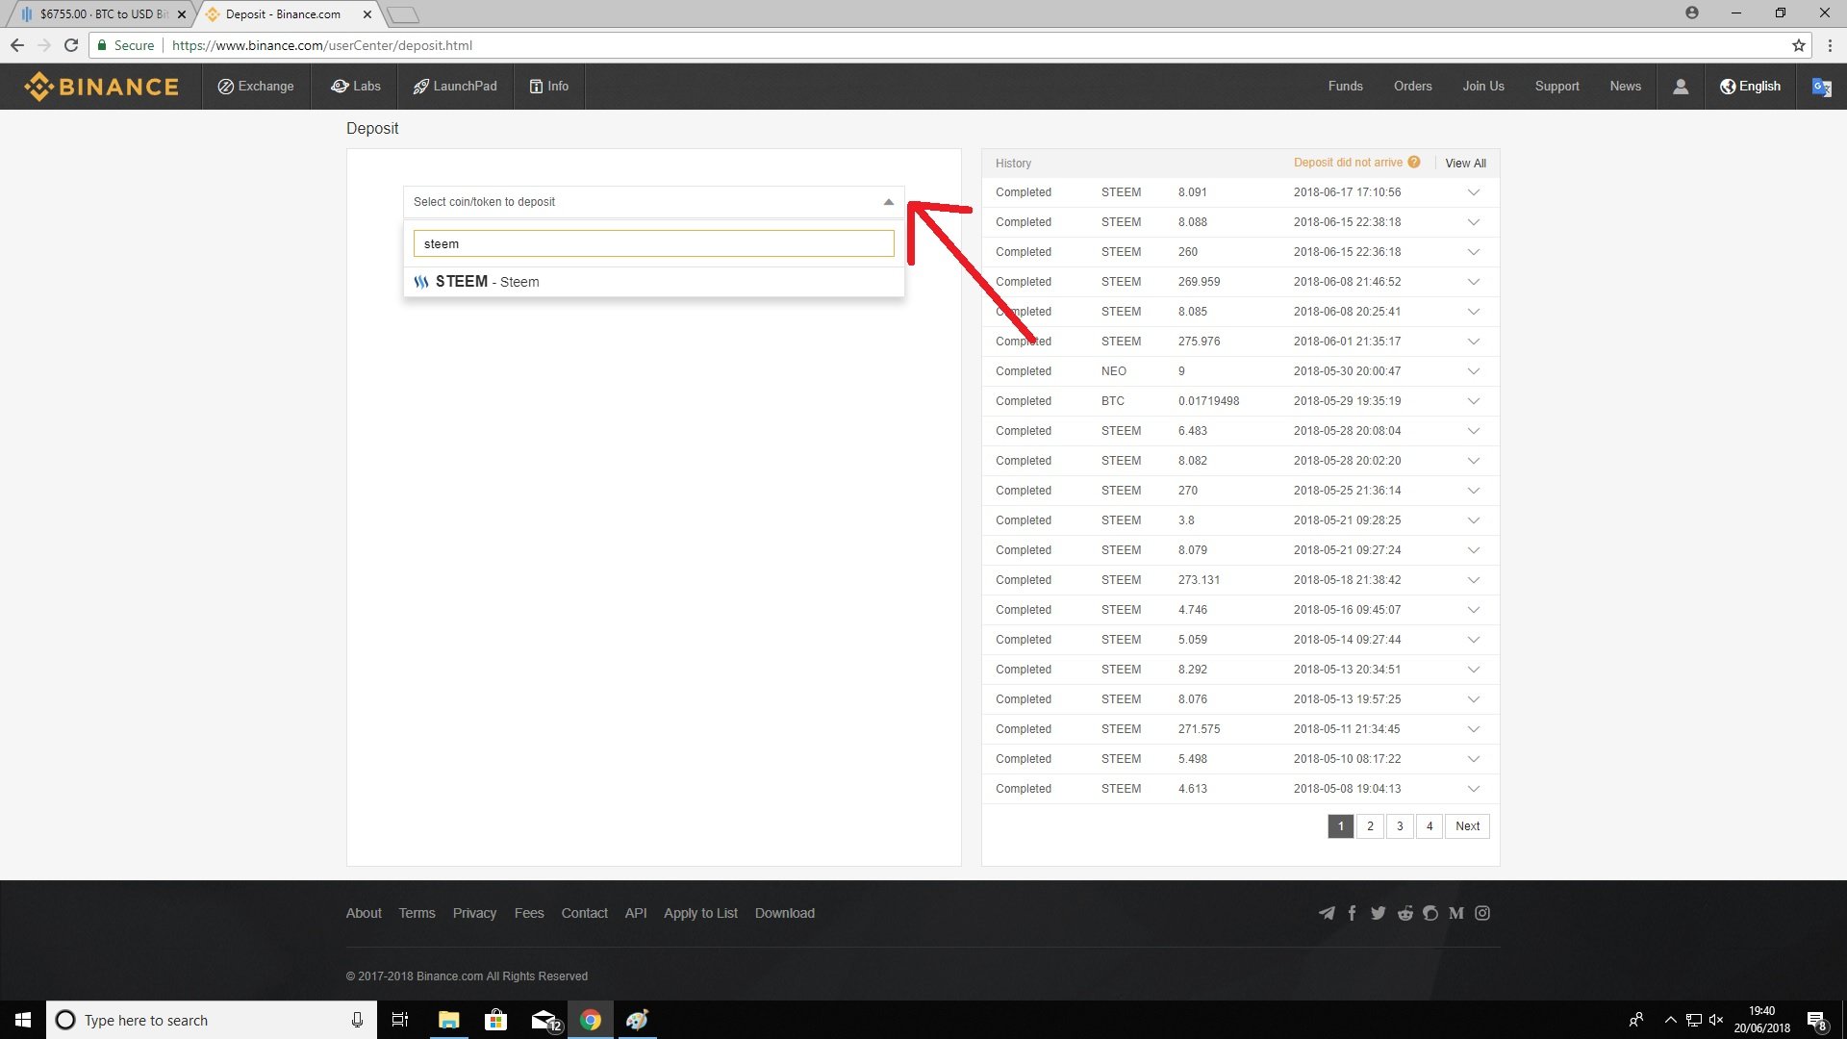Image resolution: width=1847 pixels, height=1039 pixels.
Task: Click View All history link
Action: 1465,164
